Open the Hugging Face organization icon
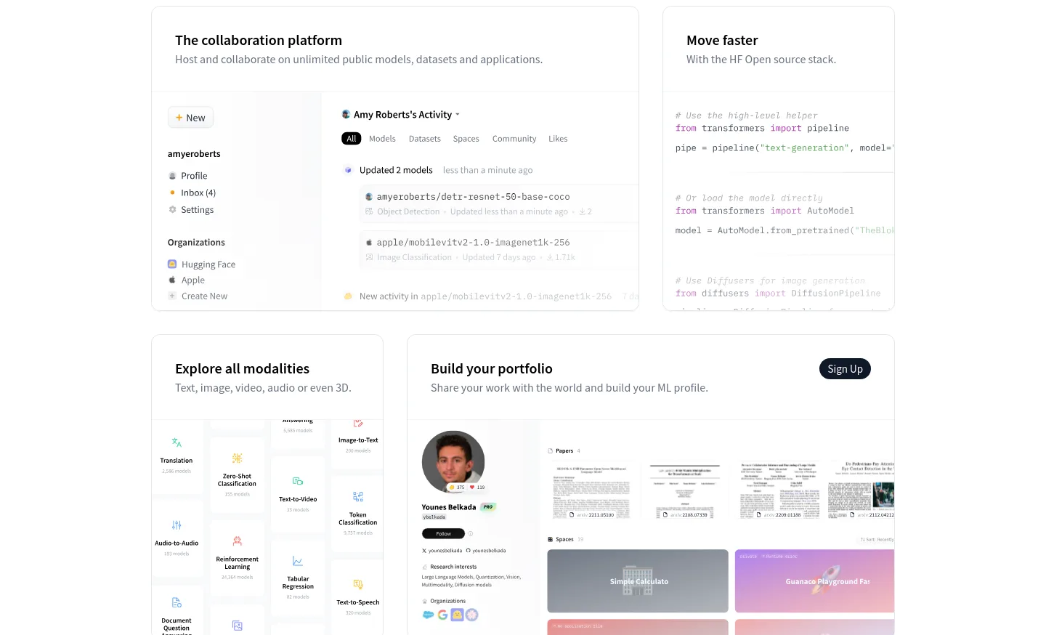 [172, 264]
